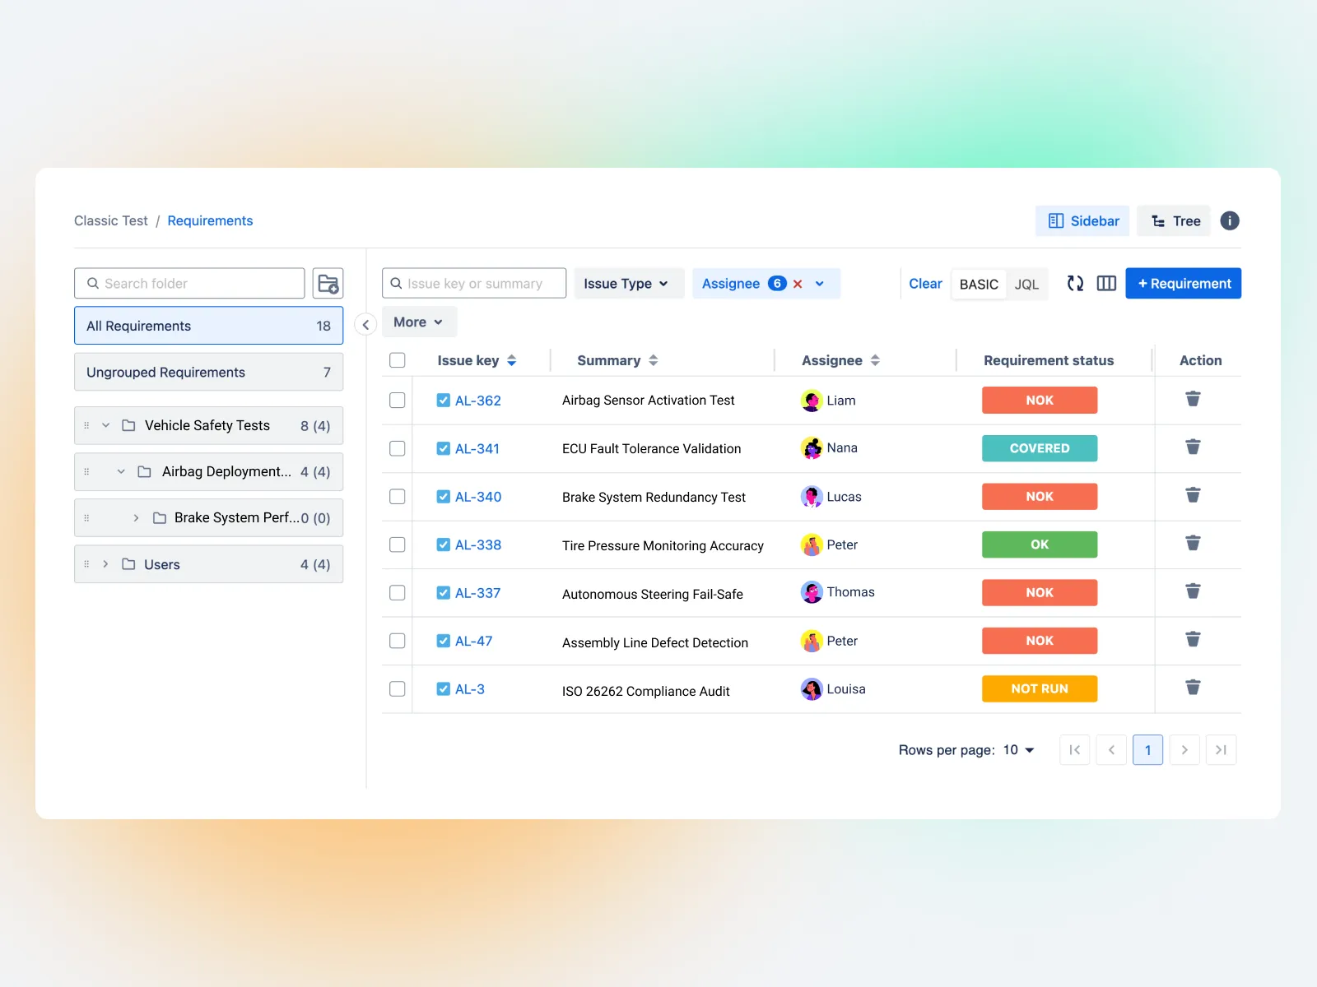Click the Issue key or summary search field

(x=475, y=284)
